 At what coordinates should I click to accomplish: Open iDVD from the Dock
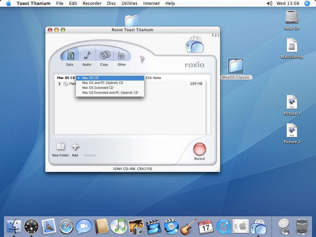click(x=171, y=227)
